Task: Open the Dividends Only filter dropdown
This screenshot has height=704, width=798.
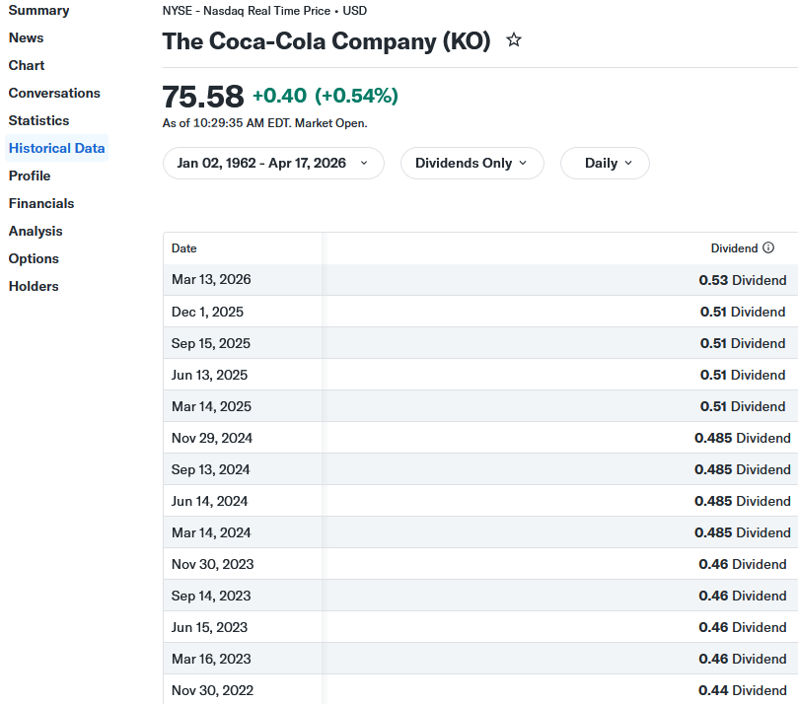Action: click(x=472, y=164)
